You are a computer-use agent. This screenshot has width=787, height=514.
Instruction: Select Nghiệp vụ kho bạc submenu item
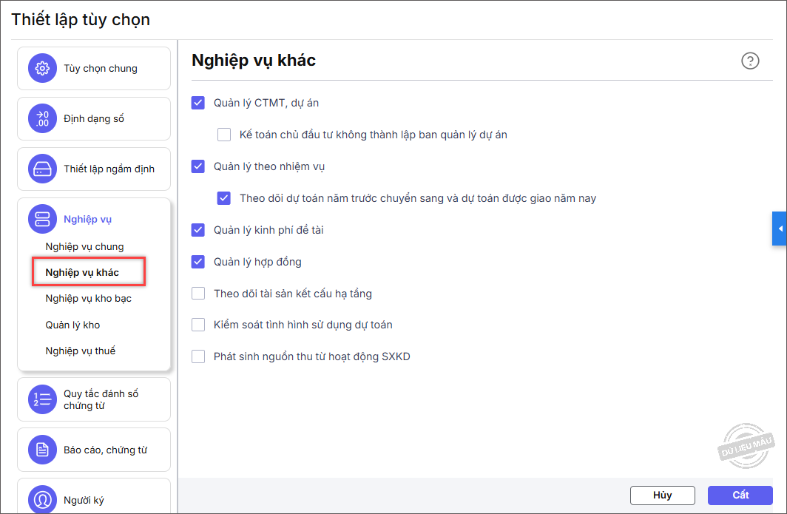click(88, 299)
